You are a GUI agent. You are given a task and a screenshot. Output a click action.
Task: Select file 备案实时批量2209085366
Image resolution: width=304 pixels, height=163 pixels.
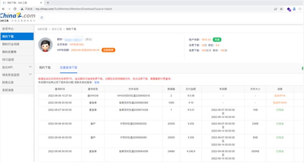[133, 103]
